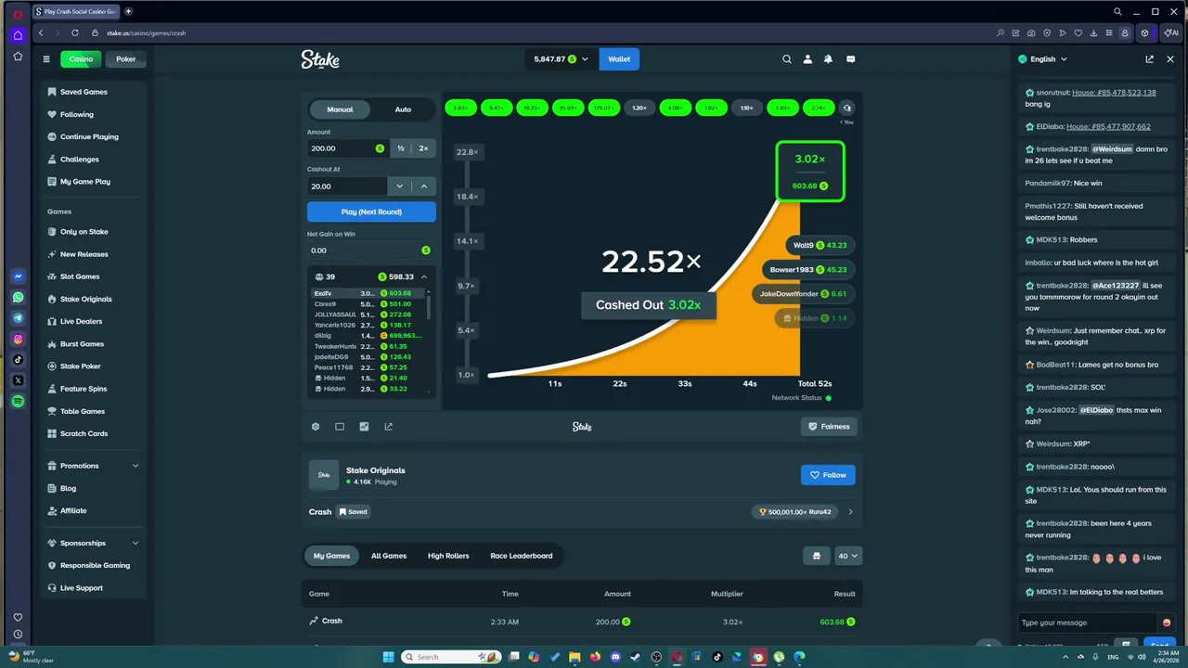Double the bet amount with 2×

click(424, 148)
